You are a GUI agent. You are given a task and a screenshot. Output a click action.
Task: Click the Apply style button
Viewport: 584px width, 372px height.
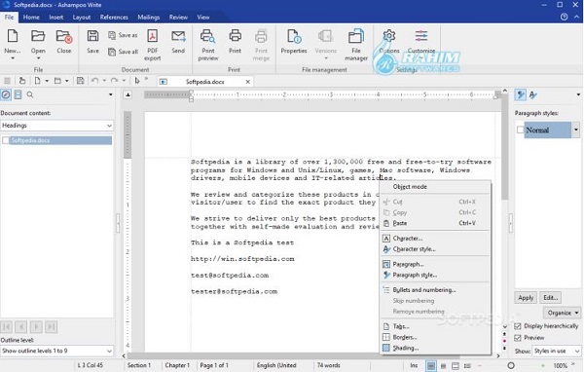coord(526,298)
